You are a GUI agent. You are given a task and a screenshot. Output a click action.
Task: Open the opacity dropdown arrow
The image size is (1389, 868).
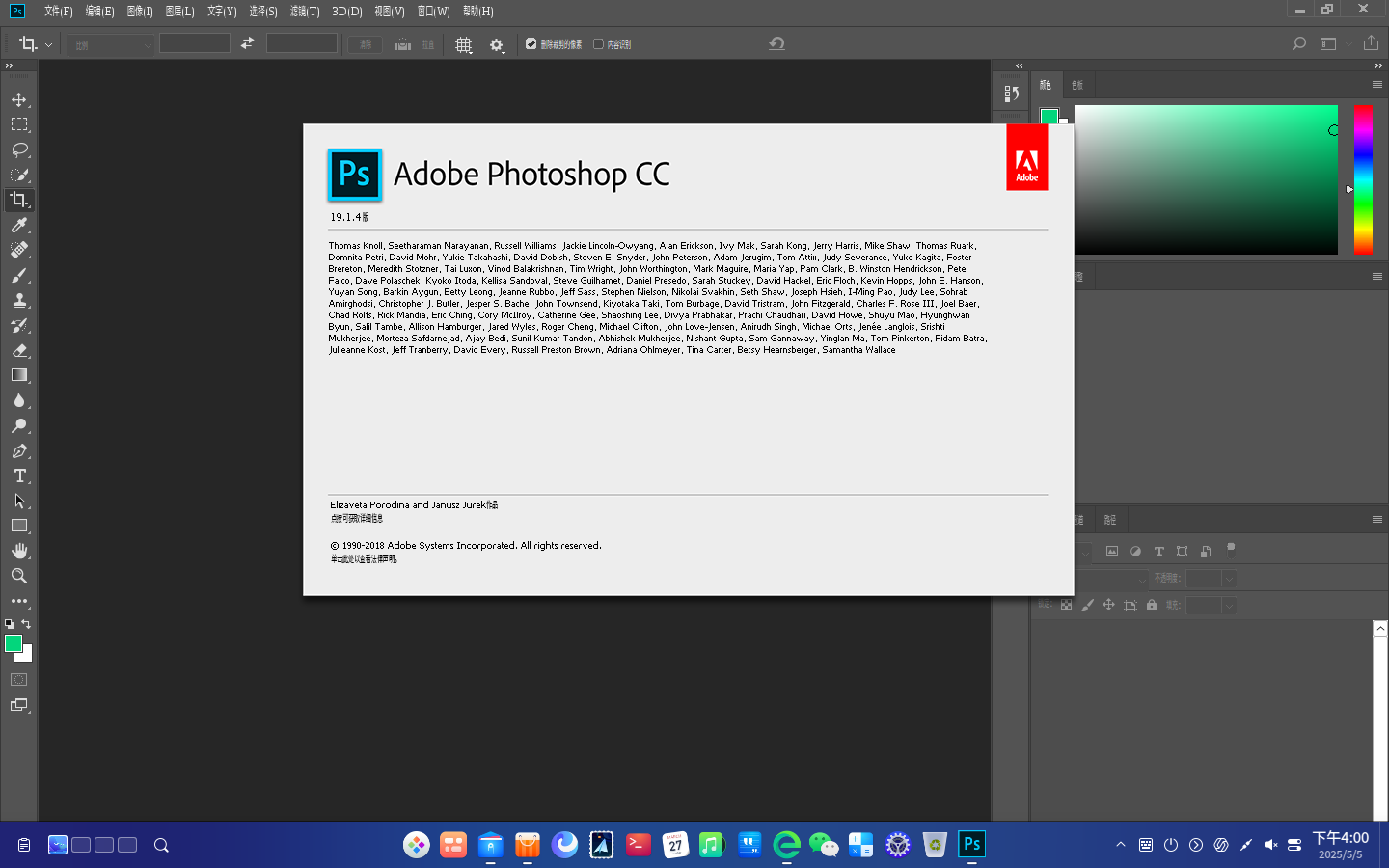[x=1229, y=579]
